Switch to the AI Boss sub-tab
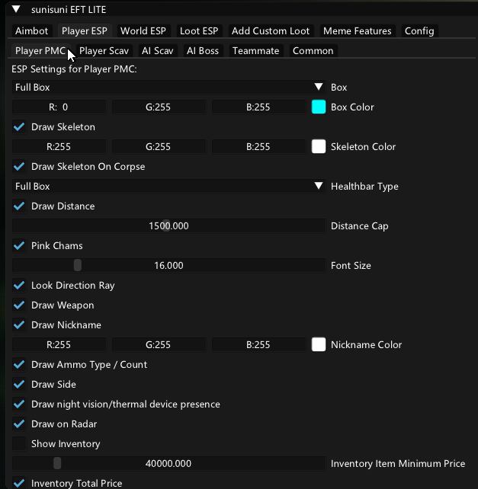The image size is (478, 489). click(x=203, y=51)
